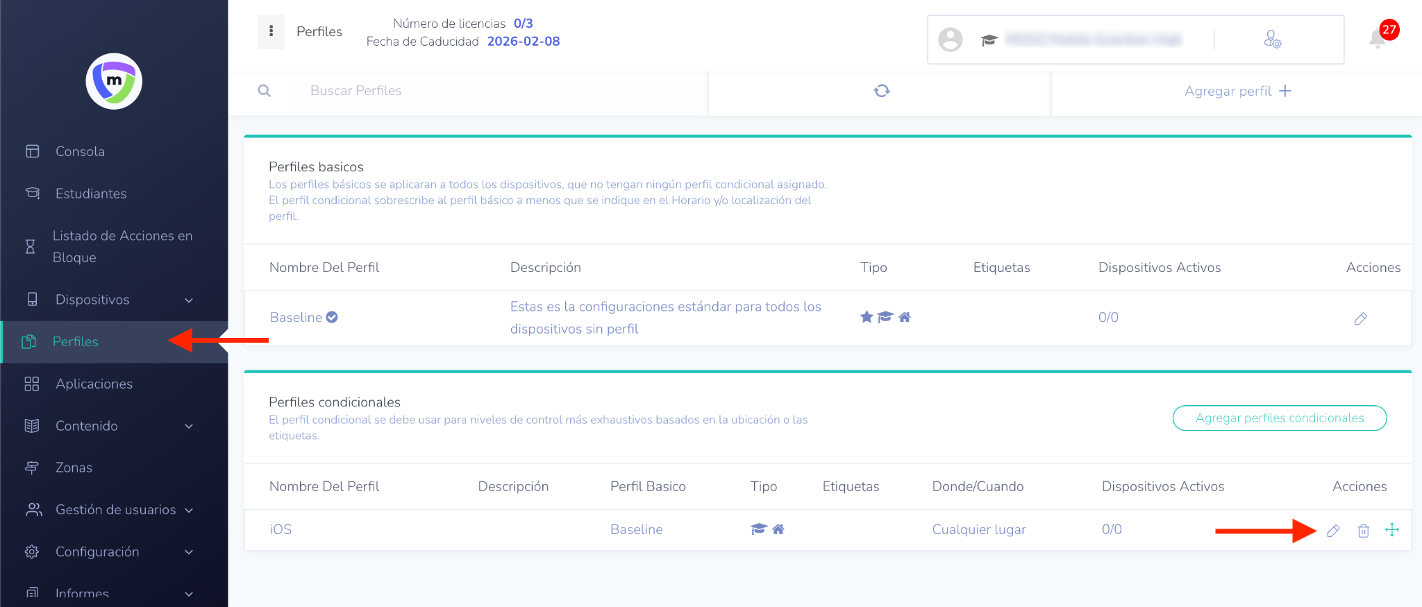Expand the Contenido sidebar section
1422x607 pixels.
coord(189,426)
